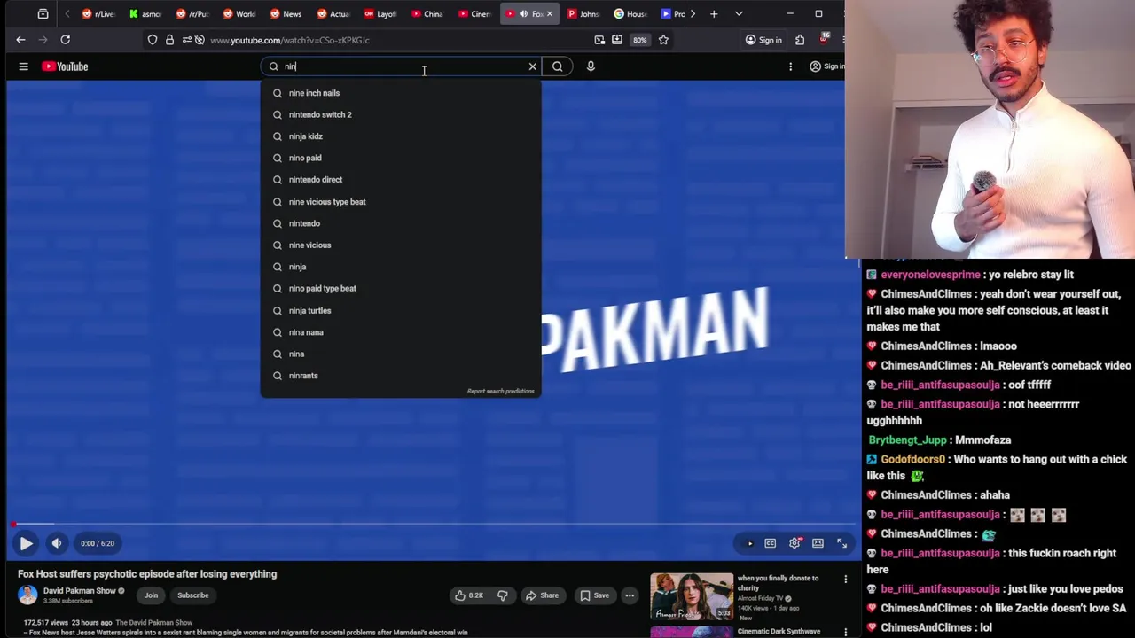The image size is (1135, 638).
Task: Switch the player to theater mode
Action: (818, 543)
